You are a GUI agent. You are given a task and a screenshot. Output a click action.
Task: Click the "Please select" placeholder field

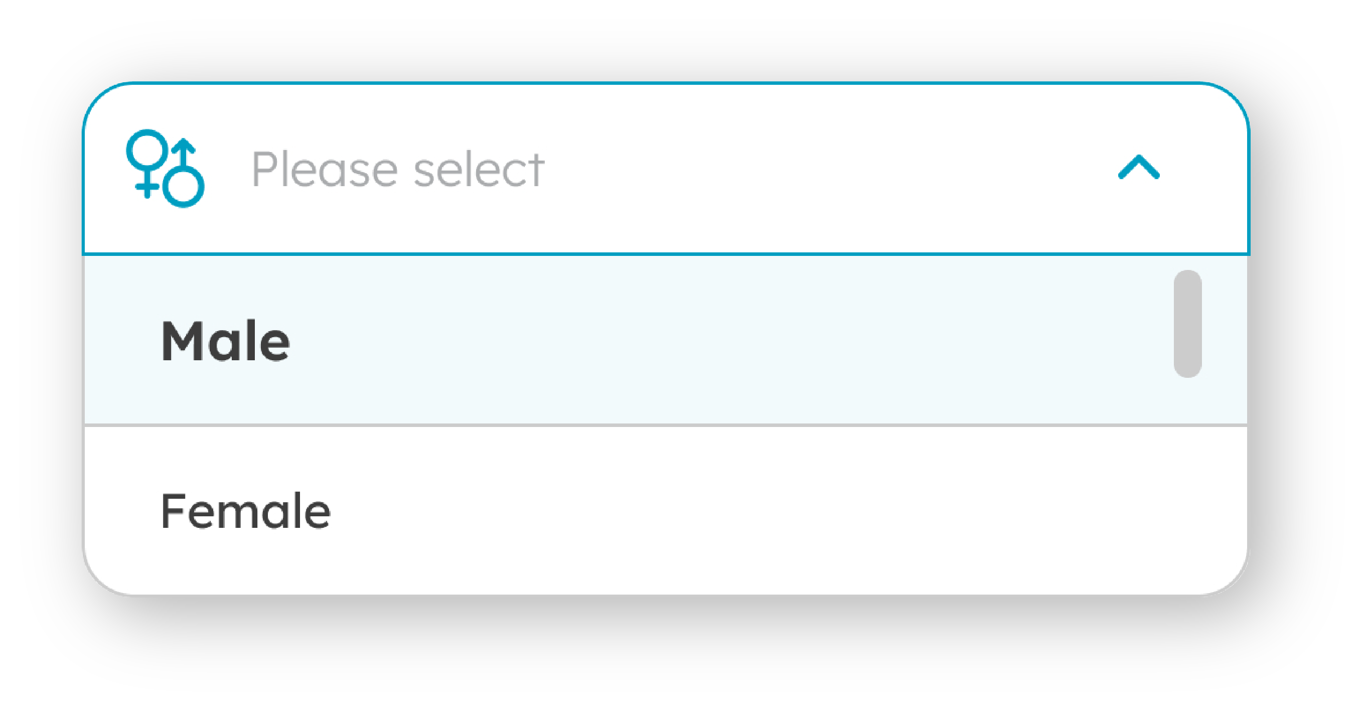coord(397,170)
